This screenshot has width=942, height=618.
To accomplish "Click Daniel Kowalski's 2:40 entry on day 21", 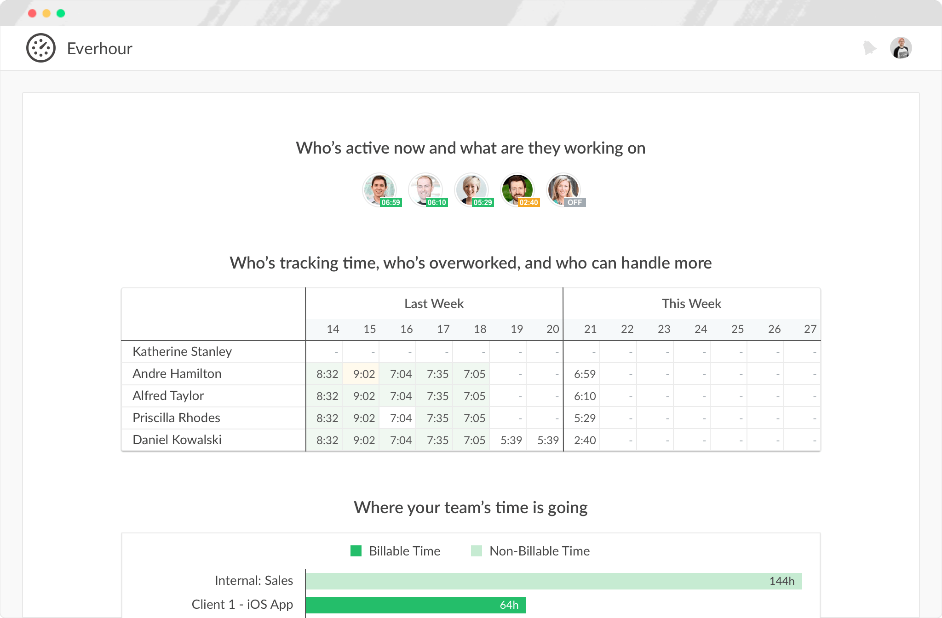I will click(x=581, y=440).
